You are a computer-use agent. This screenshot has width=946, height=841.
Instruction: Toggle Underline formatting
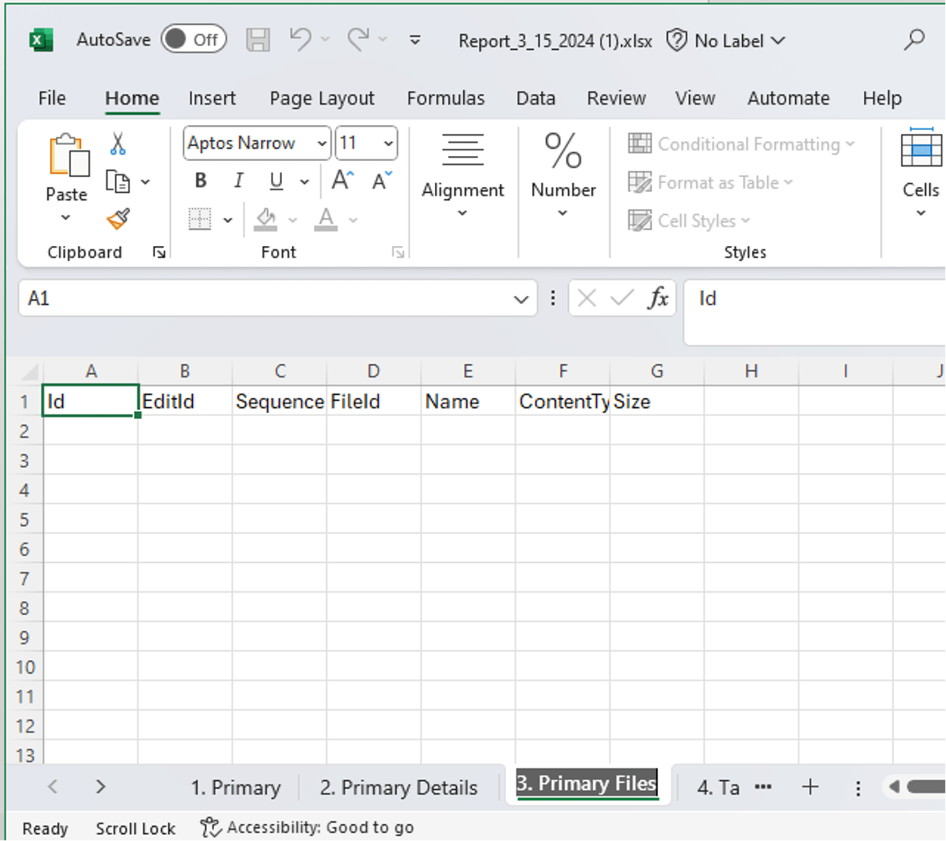point(276,181)
